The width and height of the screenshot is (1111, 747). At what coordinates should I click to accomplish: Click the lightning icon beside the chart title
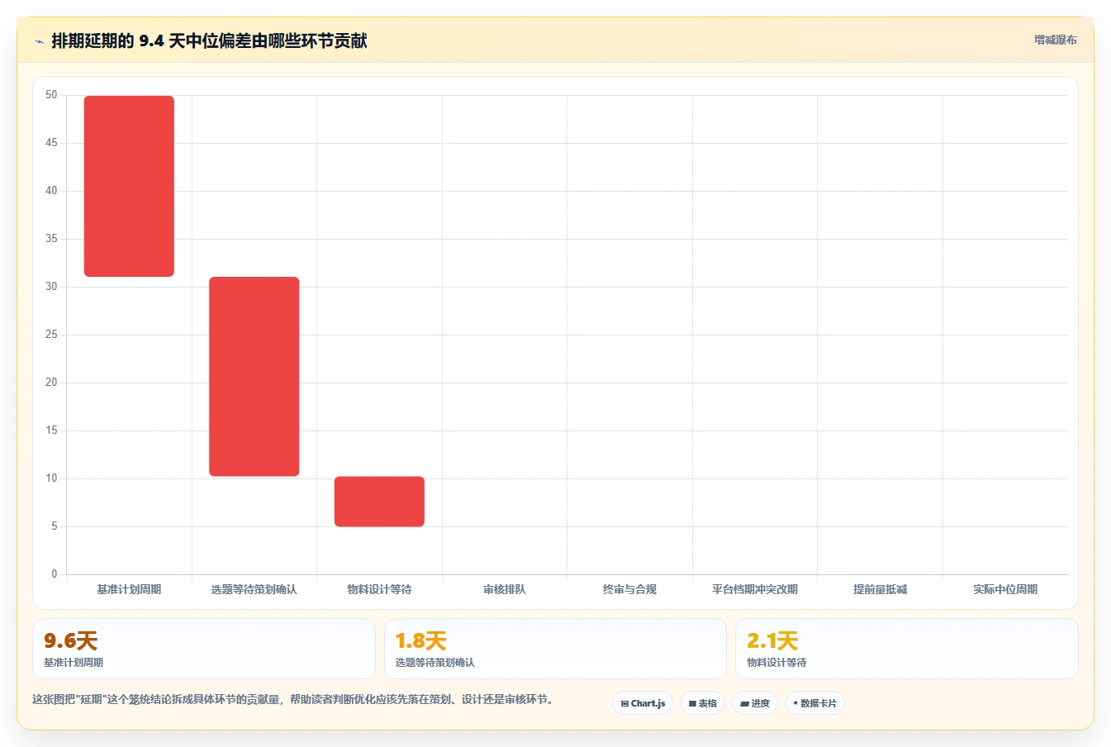39,41
